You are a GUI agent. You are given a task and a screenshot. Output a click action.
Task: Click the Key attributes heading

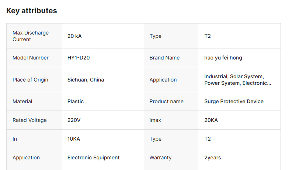(x=32, y=11)
